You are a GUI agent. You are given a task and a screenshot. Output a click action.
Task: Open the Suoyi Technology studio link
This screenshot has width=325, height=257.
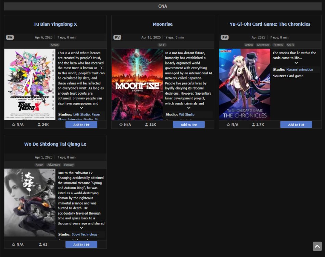(x=85, y=234)
